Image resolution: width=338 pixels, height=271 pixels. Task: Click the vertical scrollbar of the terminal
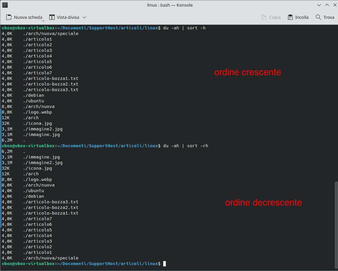coord(336,225)
